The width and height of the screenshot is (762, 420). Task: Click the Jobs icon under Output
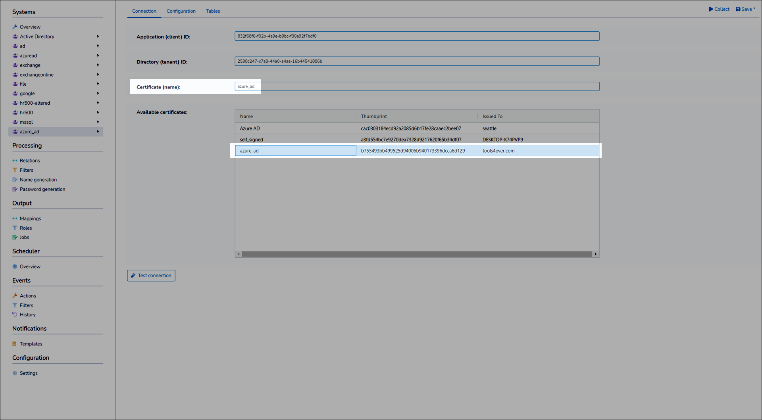15,237
